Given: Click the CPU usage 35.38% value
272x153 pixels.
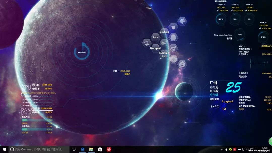Looking at the screenshot, I should 49,89.
